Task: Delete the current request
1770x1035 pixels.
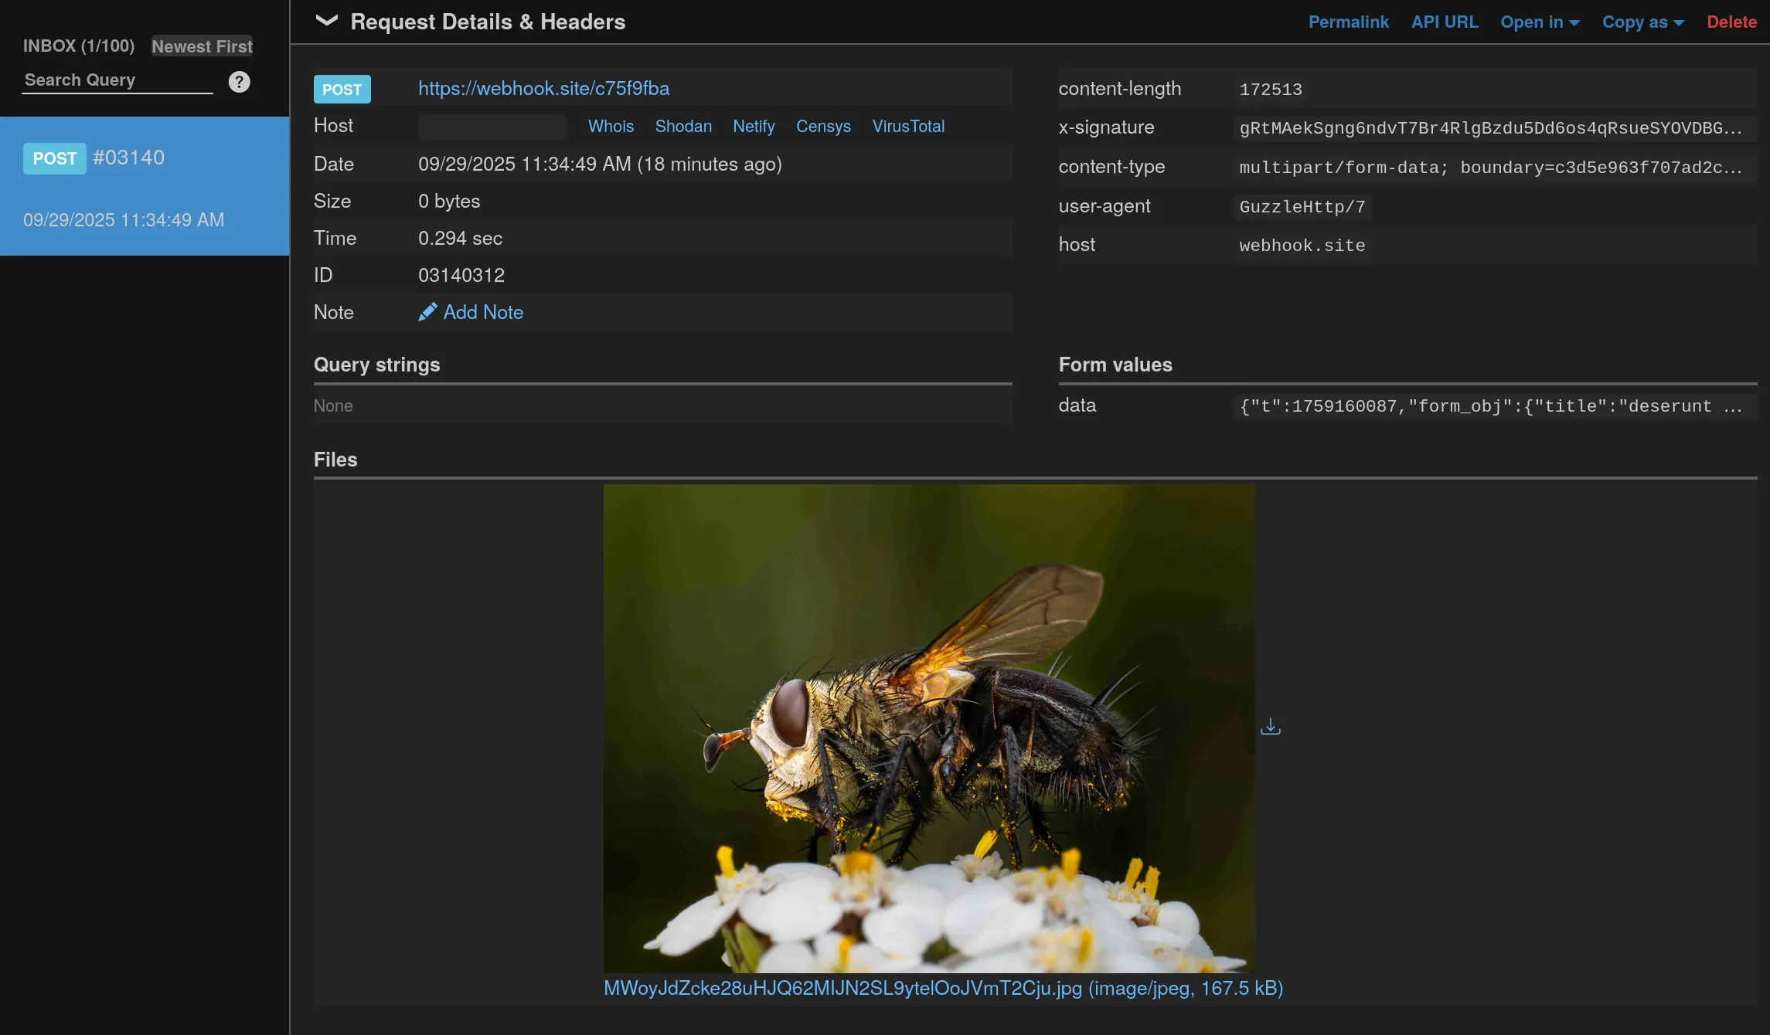Action: click(1731, 22)
